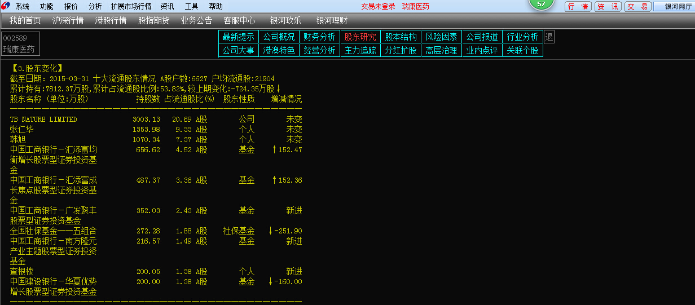Open the 分红扩股 section
The image size is (695, 305).
coord(401,50)
